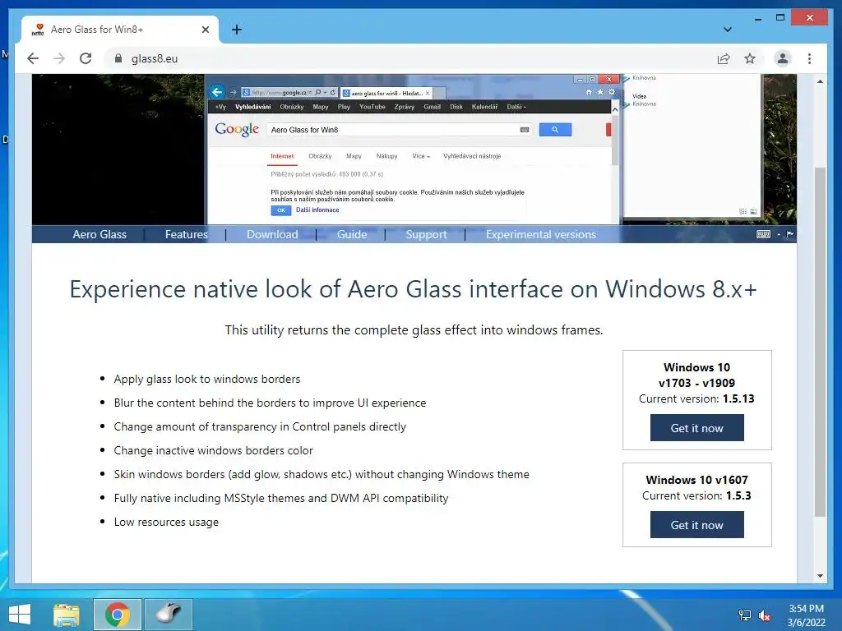The height and width of the screenshot is (631, 842).
Task: Reload the glass8.eu page
Action: pyautogui.click(x=86, y=58)
